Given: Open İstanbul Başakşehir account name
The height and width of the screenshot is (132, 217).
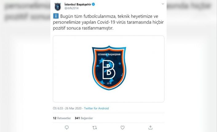Looking at the screenshot, I should tap(78, 4).
